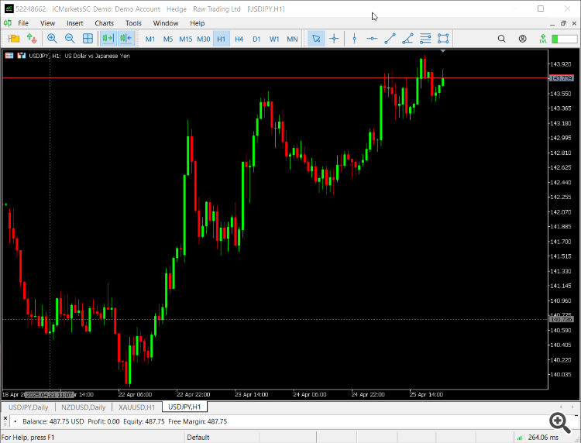
Task: Switch to M1 timeframe
Action: click(x=150, y=39)
